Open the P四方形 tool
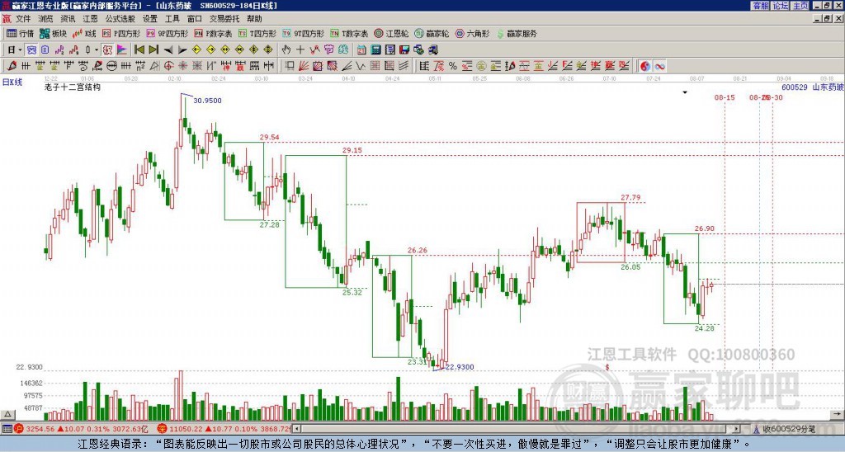Screen dimensions: 845x452 (121, 33)
